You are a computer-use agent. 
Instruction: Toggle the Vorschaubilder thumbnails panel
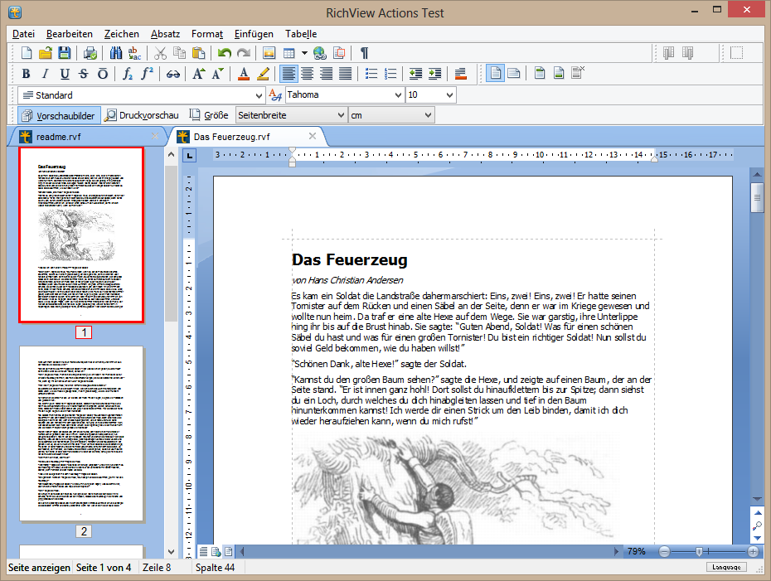[x=58, y=115]
